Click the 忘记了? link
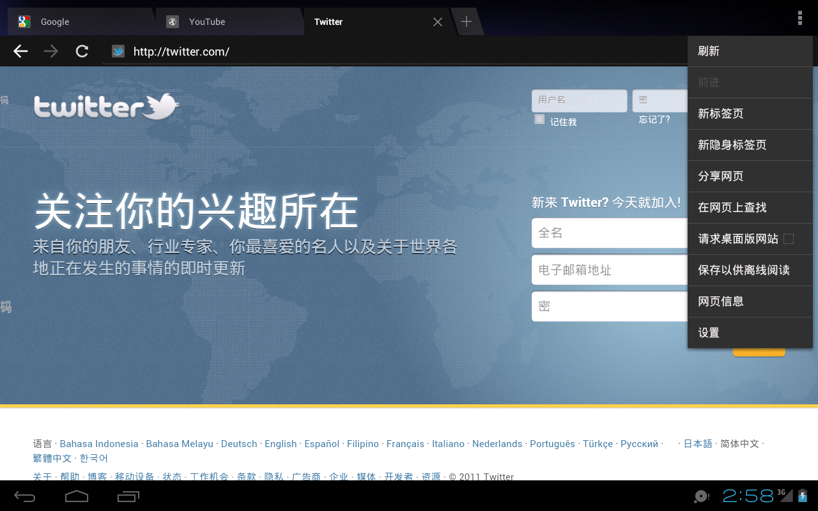Viewport: 818px width, 511px height. click(x=654, y=119)
